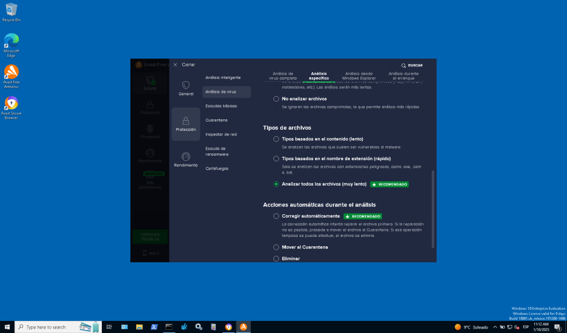Choose 'Tipos basados en el nombre de extensión'

(x=276, y=158)
